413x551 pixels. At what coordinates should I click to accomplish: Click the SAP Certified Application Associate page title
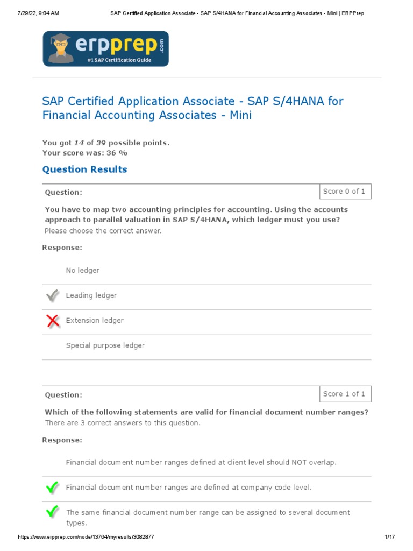pyautogui.click(x=193, y=108)
